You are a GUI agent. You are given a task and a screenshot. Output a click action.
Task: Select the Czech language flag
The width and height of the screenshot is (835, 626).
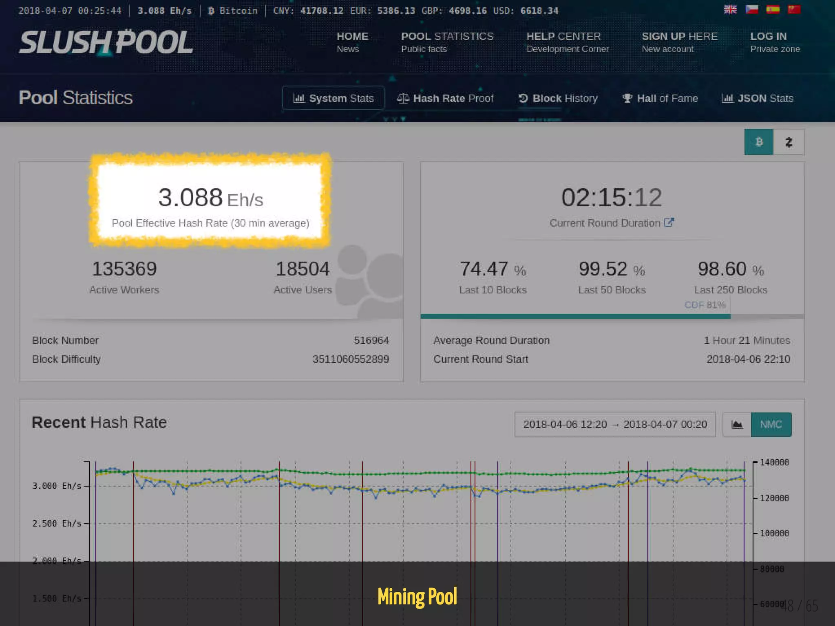tap(751, 9)
